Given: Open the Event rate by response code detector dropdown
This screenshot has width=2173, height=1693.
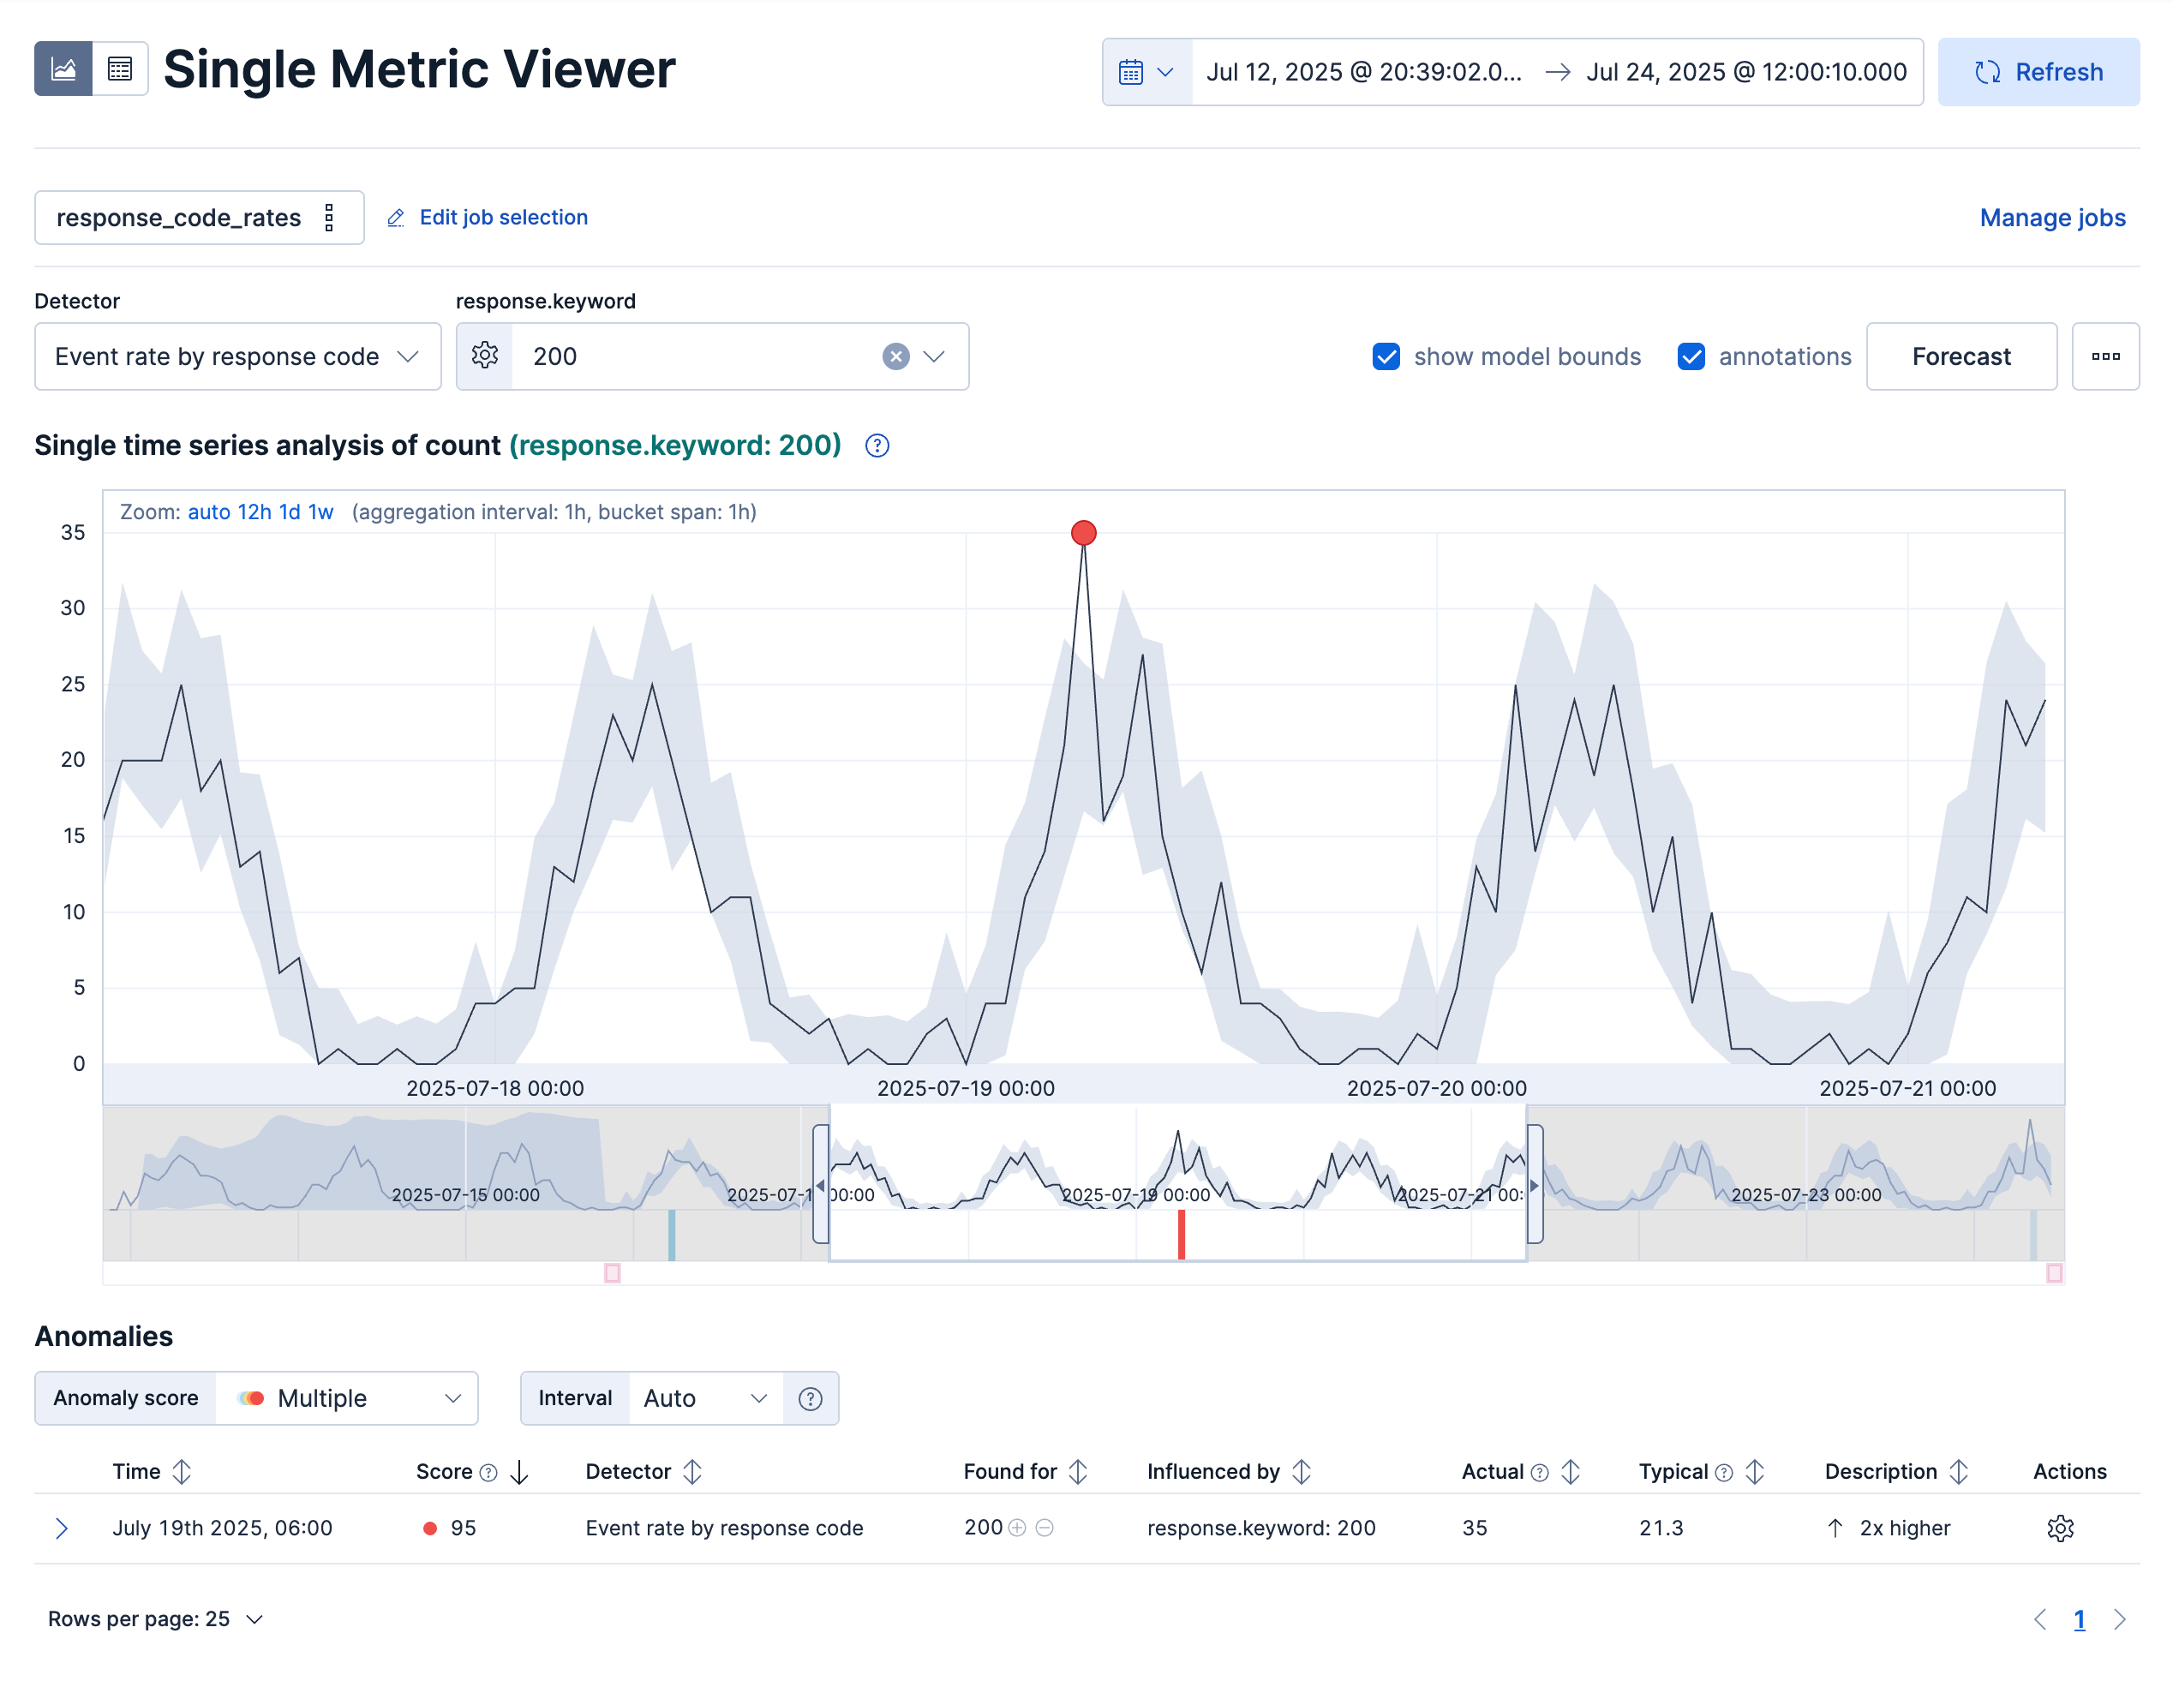Looking at the screenshot, I should click(x=236, y=356).
